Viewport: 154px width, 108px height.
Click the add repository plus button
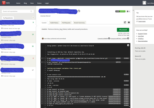33,18
